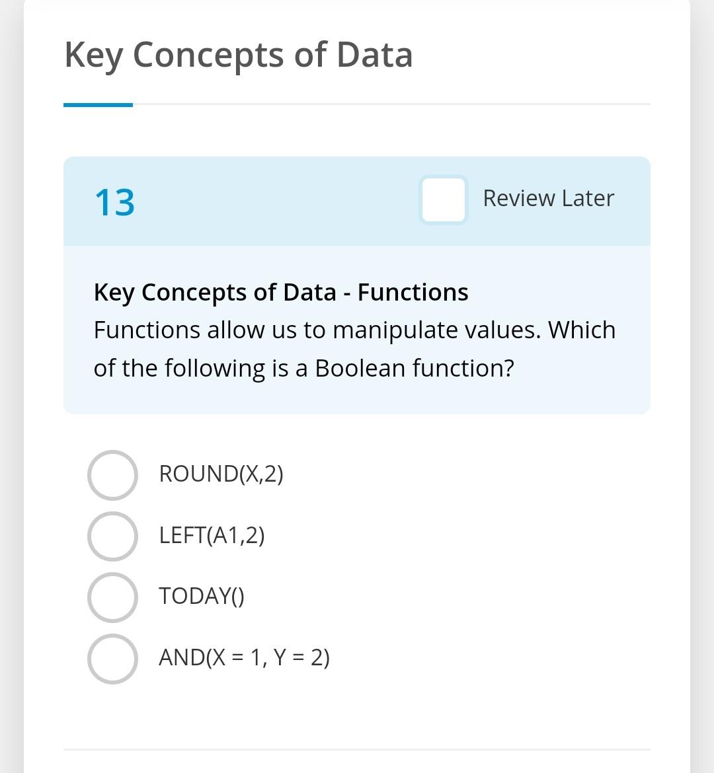Click the shaded question header banner

tap(357, 200)
